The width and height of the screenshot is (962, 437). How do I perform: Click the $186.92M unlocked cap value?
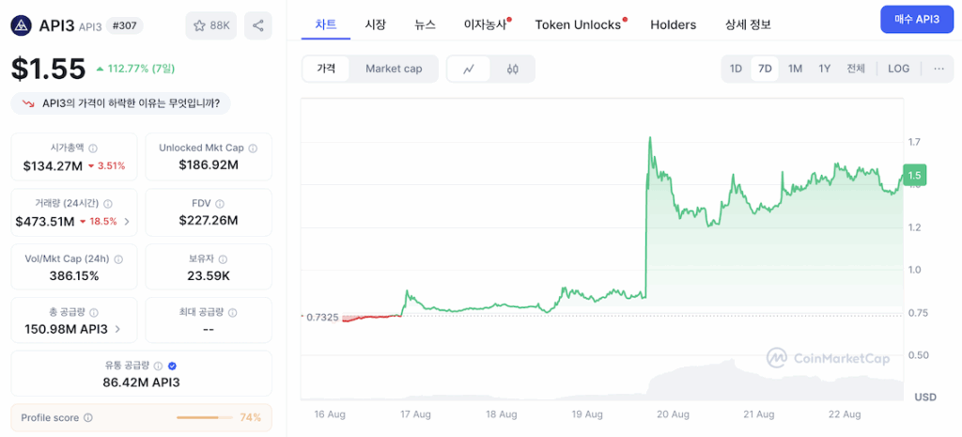209,165
